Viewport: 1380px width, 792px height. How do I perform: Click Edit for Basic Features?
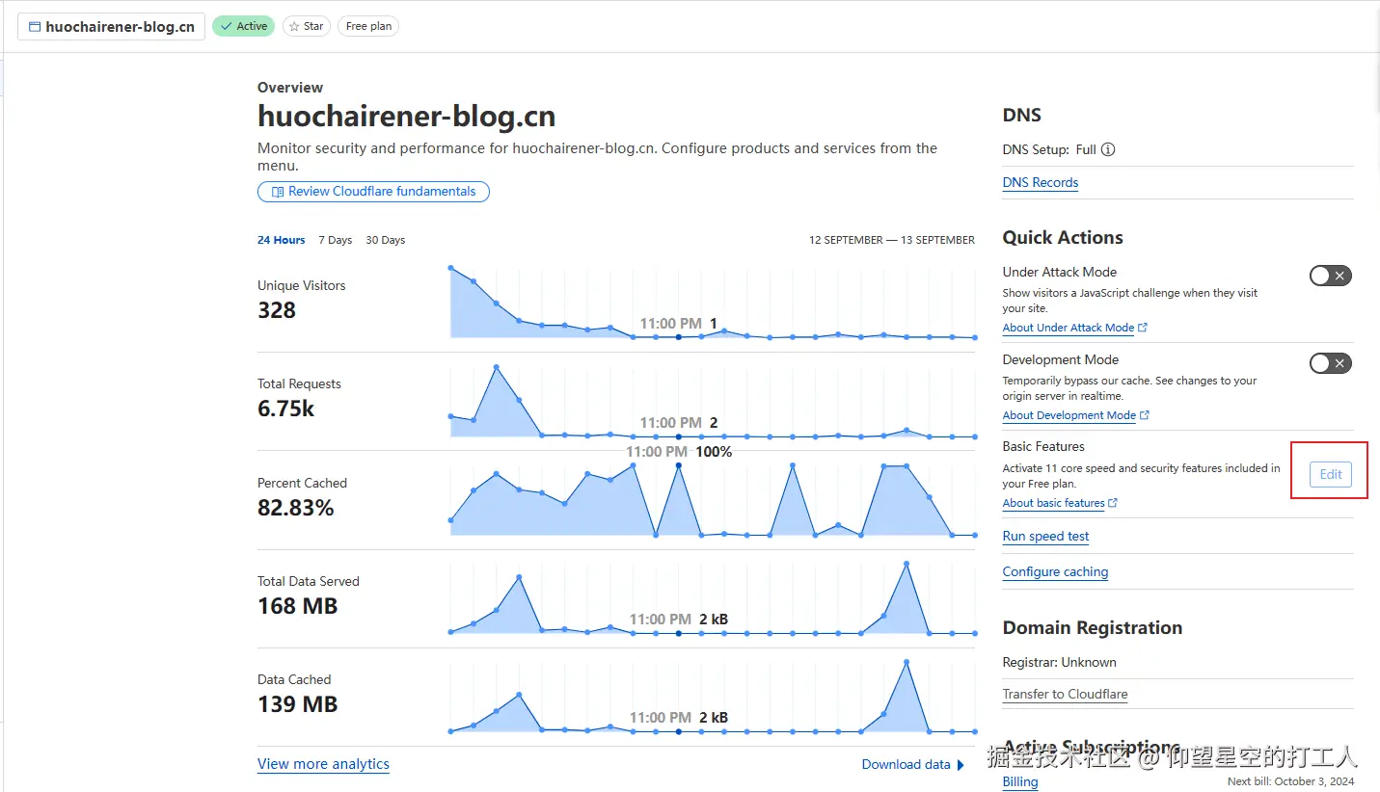click(x=1331, y=474)
